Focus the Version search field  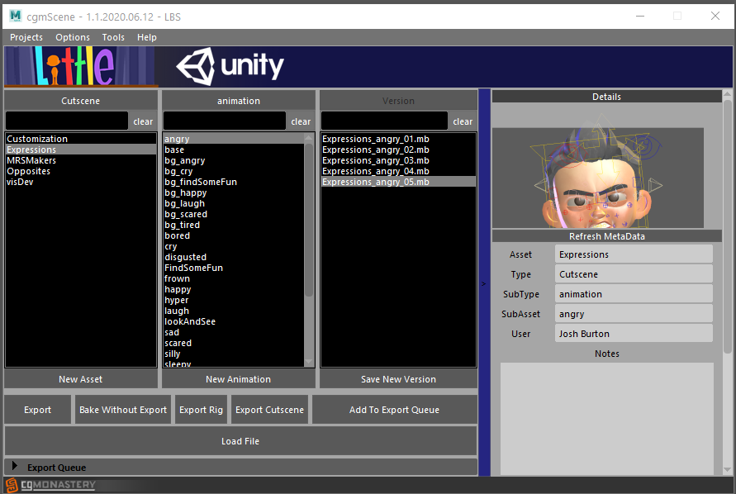point(384,121)
